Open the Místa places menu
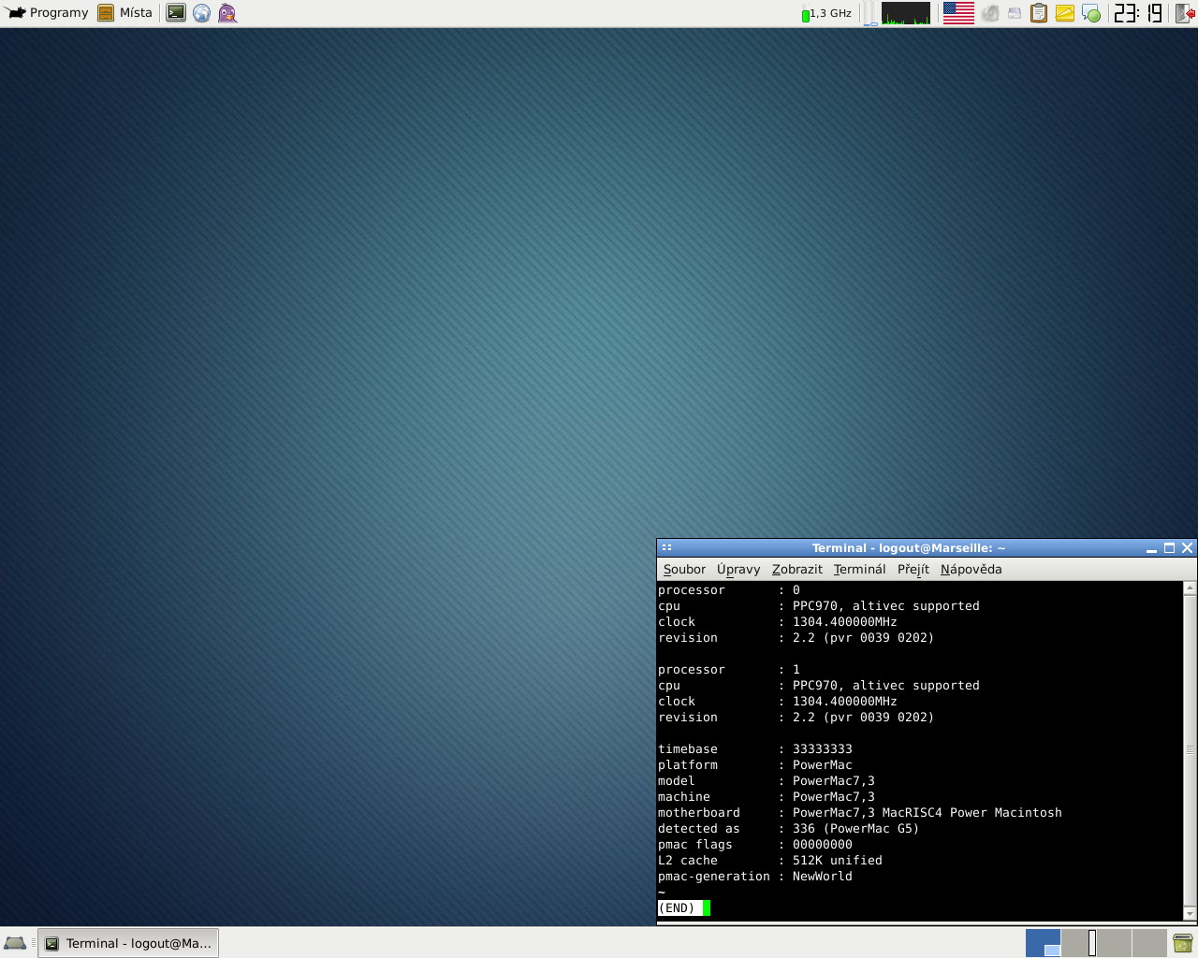The height and width of the screenshot is (958, 1198). coord(125,13)
